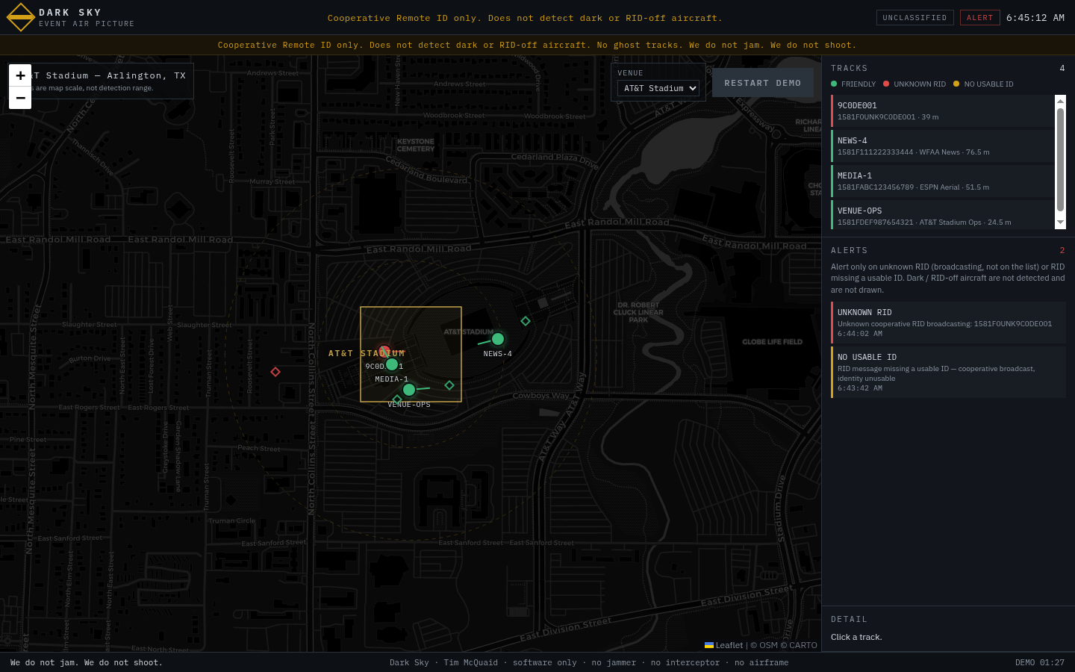Click the VENUE-OPS label on the map
1075x672 pixels.
(x=409, y=405)
